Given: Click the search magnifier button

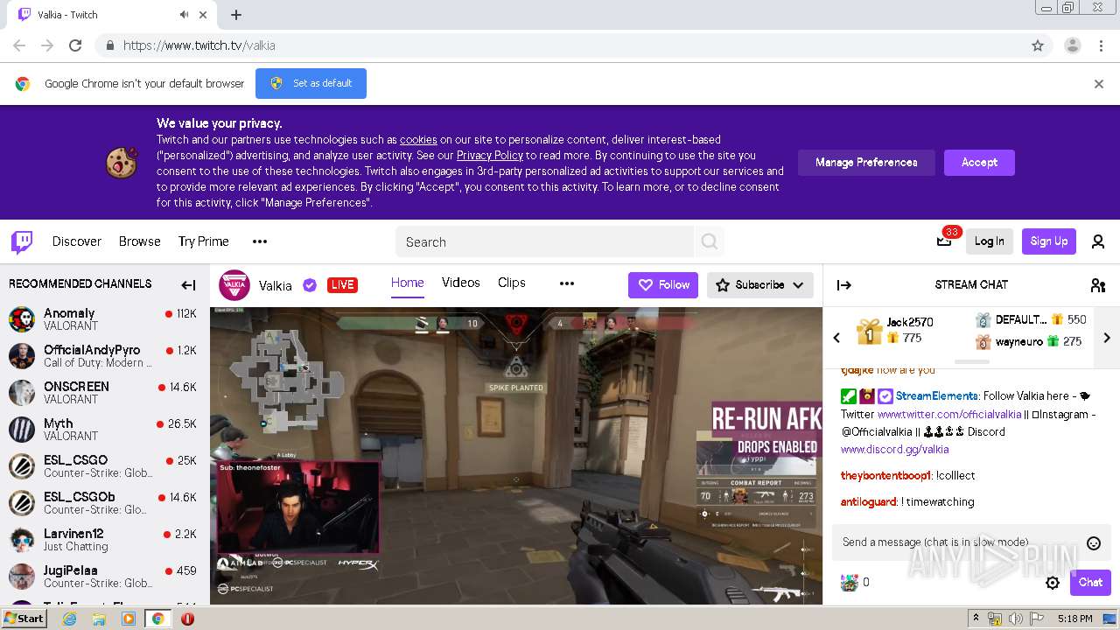Looking at the screenshot, I should pos(710,241).
